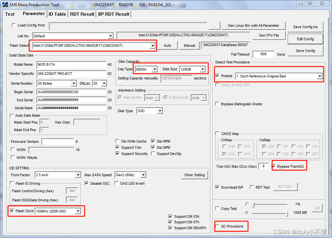Expand the List No. Default dropdown
332x238 pixels.
(x=111, y=36)
